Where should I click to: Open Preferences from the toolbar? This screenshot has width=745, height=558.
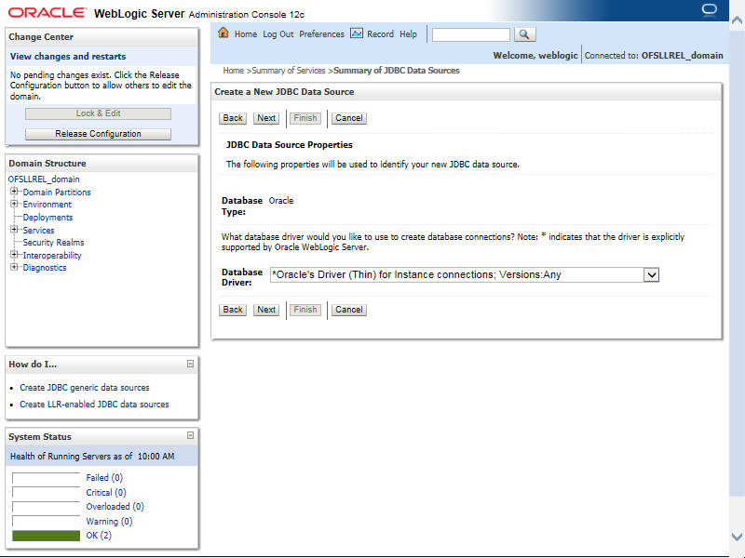click(321, 34)
